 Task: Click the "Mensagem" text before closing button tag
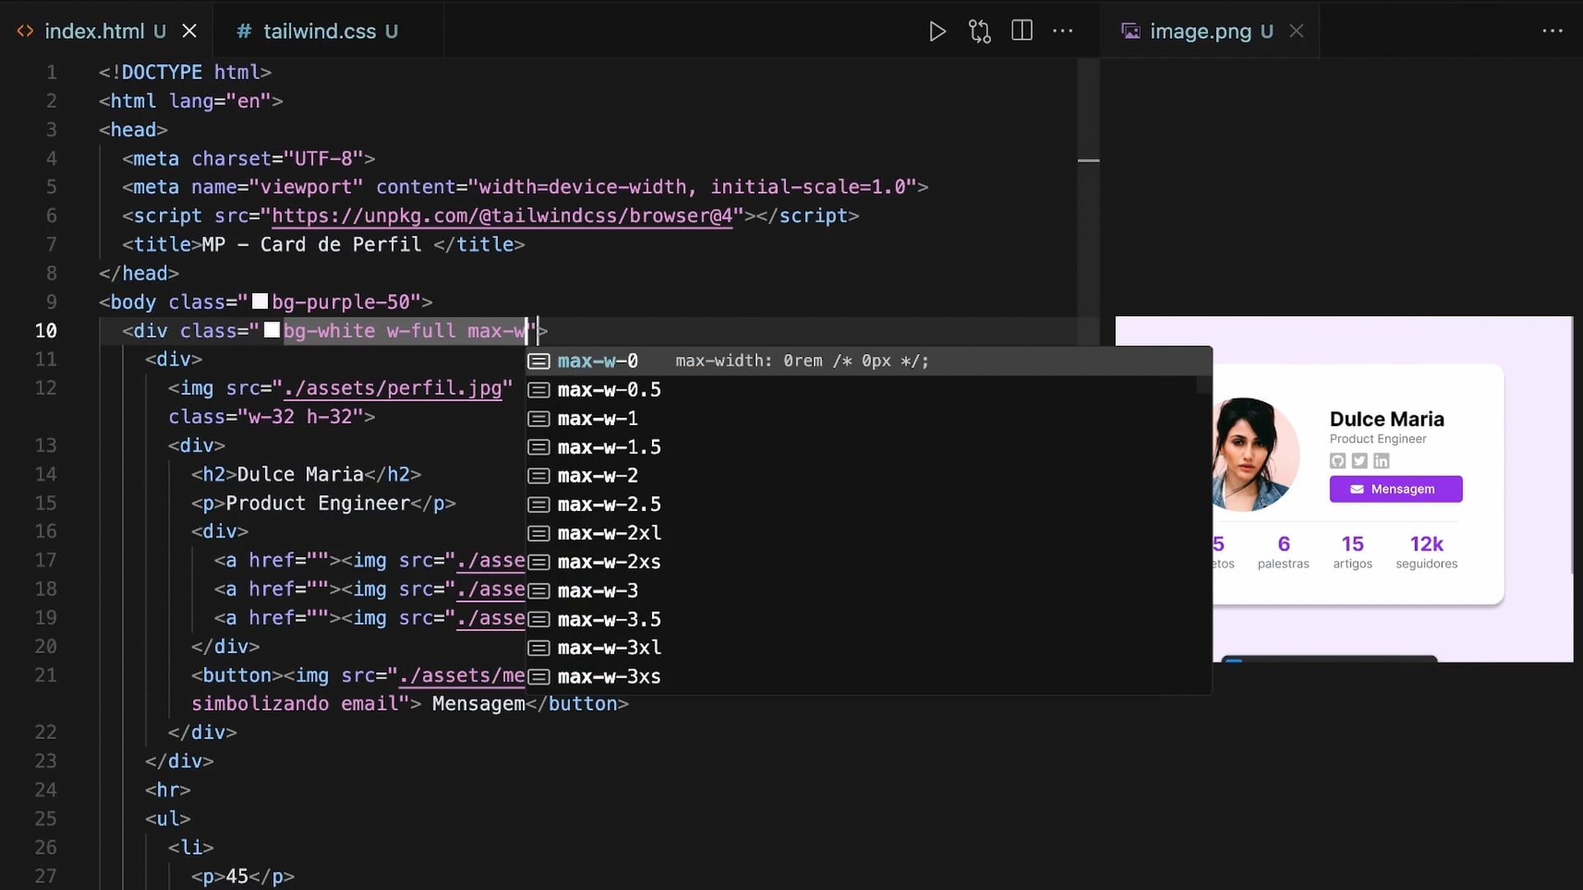tap(478, 704)
